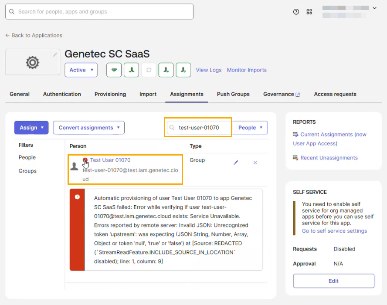Image resolution: width=387 pixels, height=305 pixels.
Task: Switch to the Authentication tab
Action: [62, 94]
